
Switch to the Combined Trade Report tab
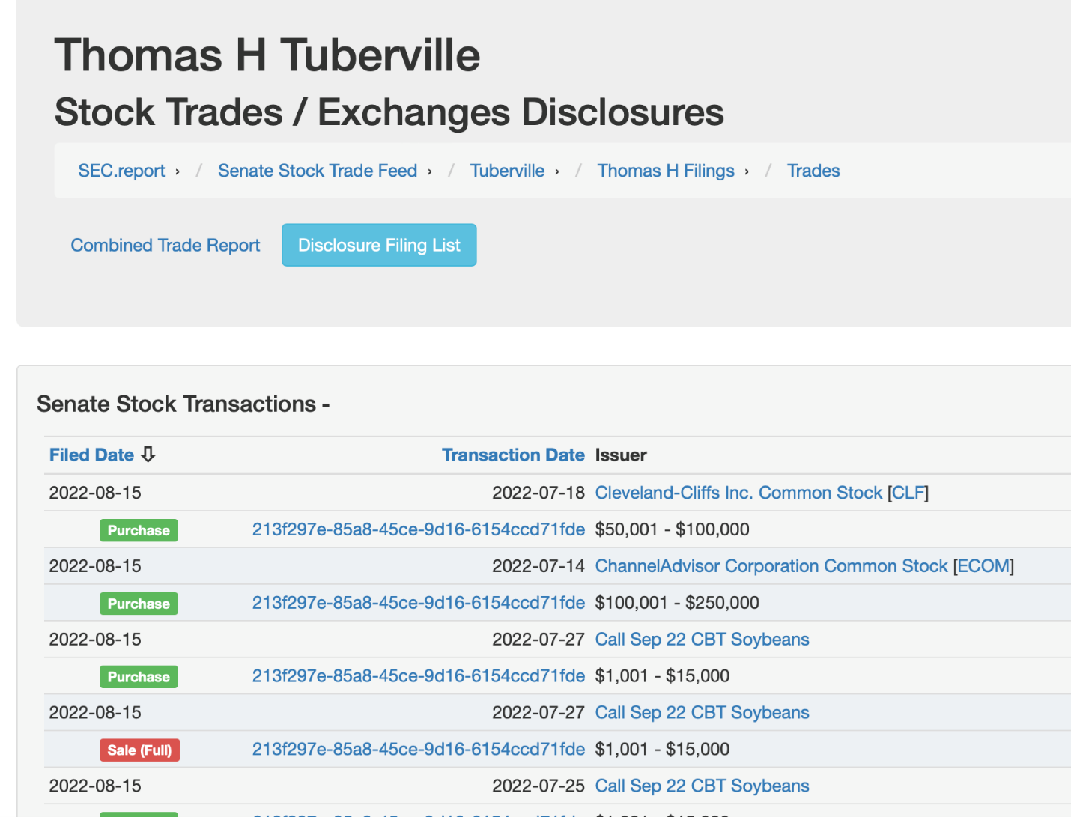[x=166, y=245]
